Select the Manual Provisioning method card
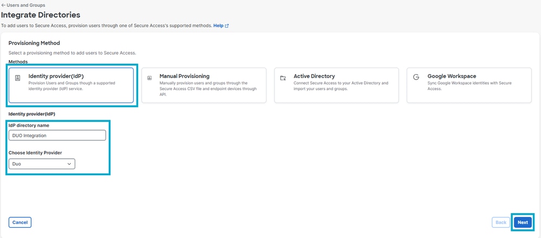 click(204, 85)
